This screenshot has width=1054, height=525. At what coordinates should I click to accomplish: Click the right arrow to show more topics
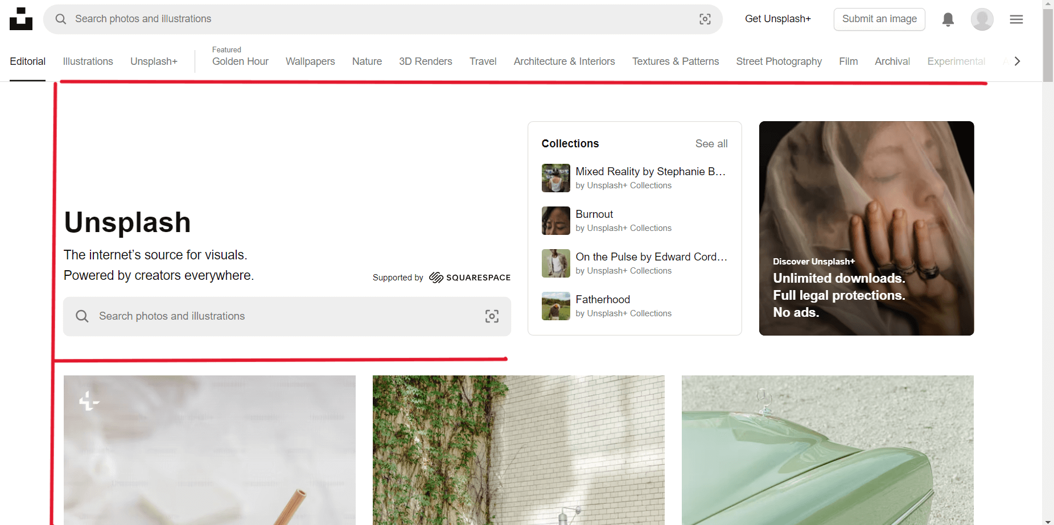pyautogui.click(x=1018, y=61)
